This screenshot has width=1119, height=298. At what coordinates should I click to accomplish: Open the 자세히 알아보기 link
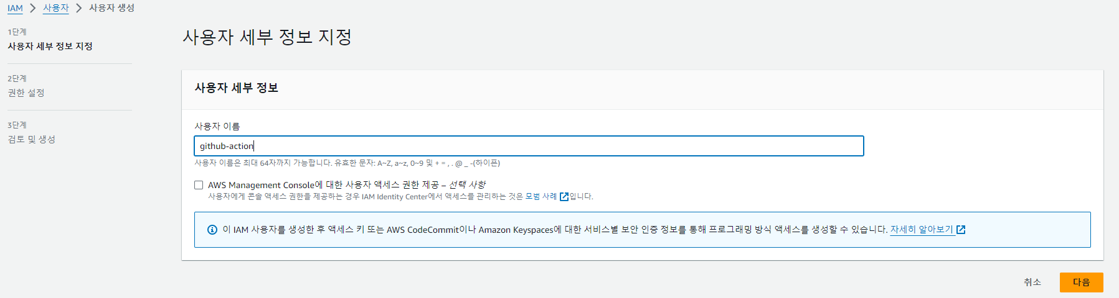click(x=922, y=230)
